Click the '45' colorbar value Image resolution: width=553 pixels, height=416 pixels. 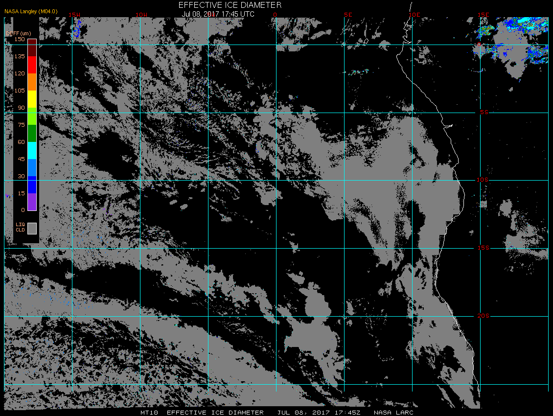tap(21, 159)
